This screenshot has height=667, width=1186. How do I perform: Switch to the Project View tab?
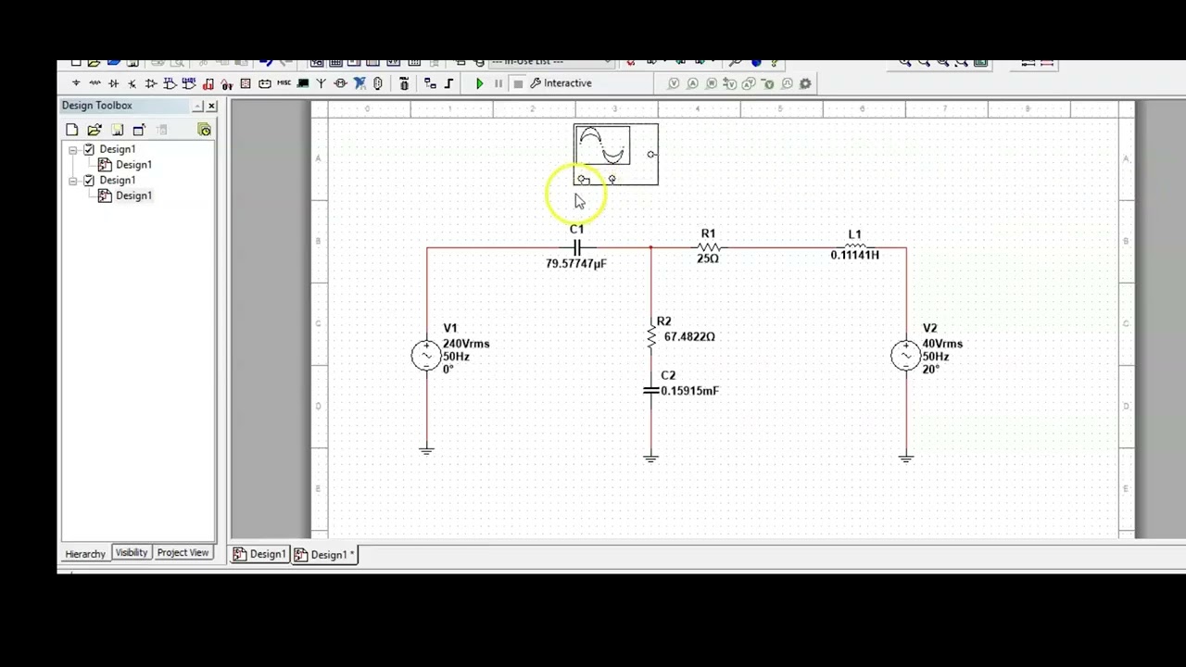pos(183,552)
